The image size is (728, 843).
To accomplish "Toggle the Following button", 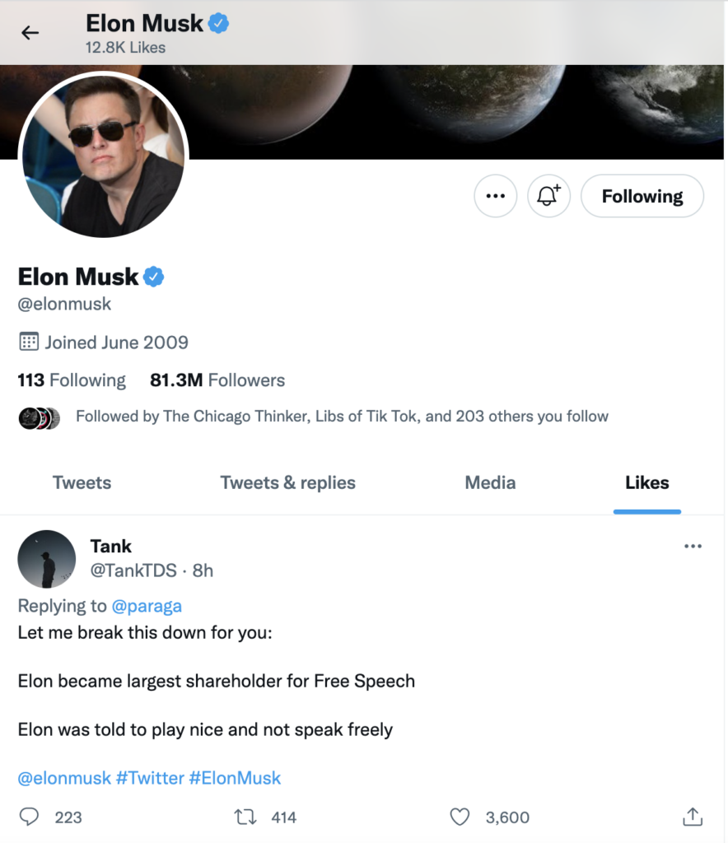I will 642,196.
